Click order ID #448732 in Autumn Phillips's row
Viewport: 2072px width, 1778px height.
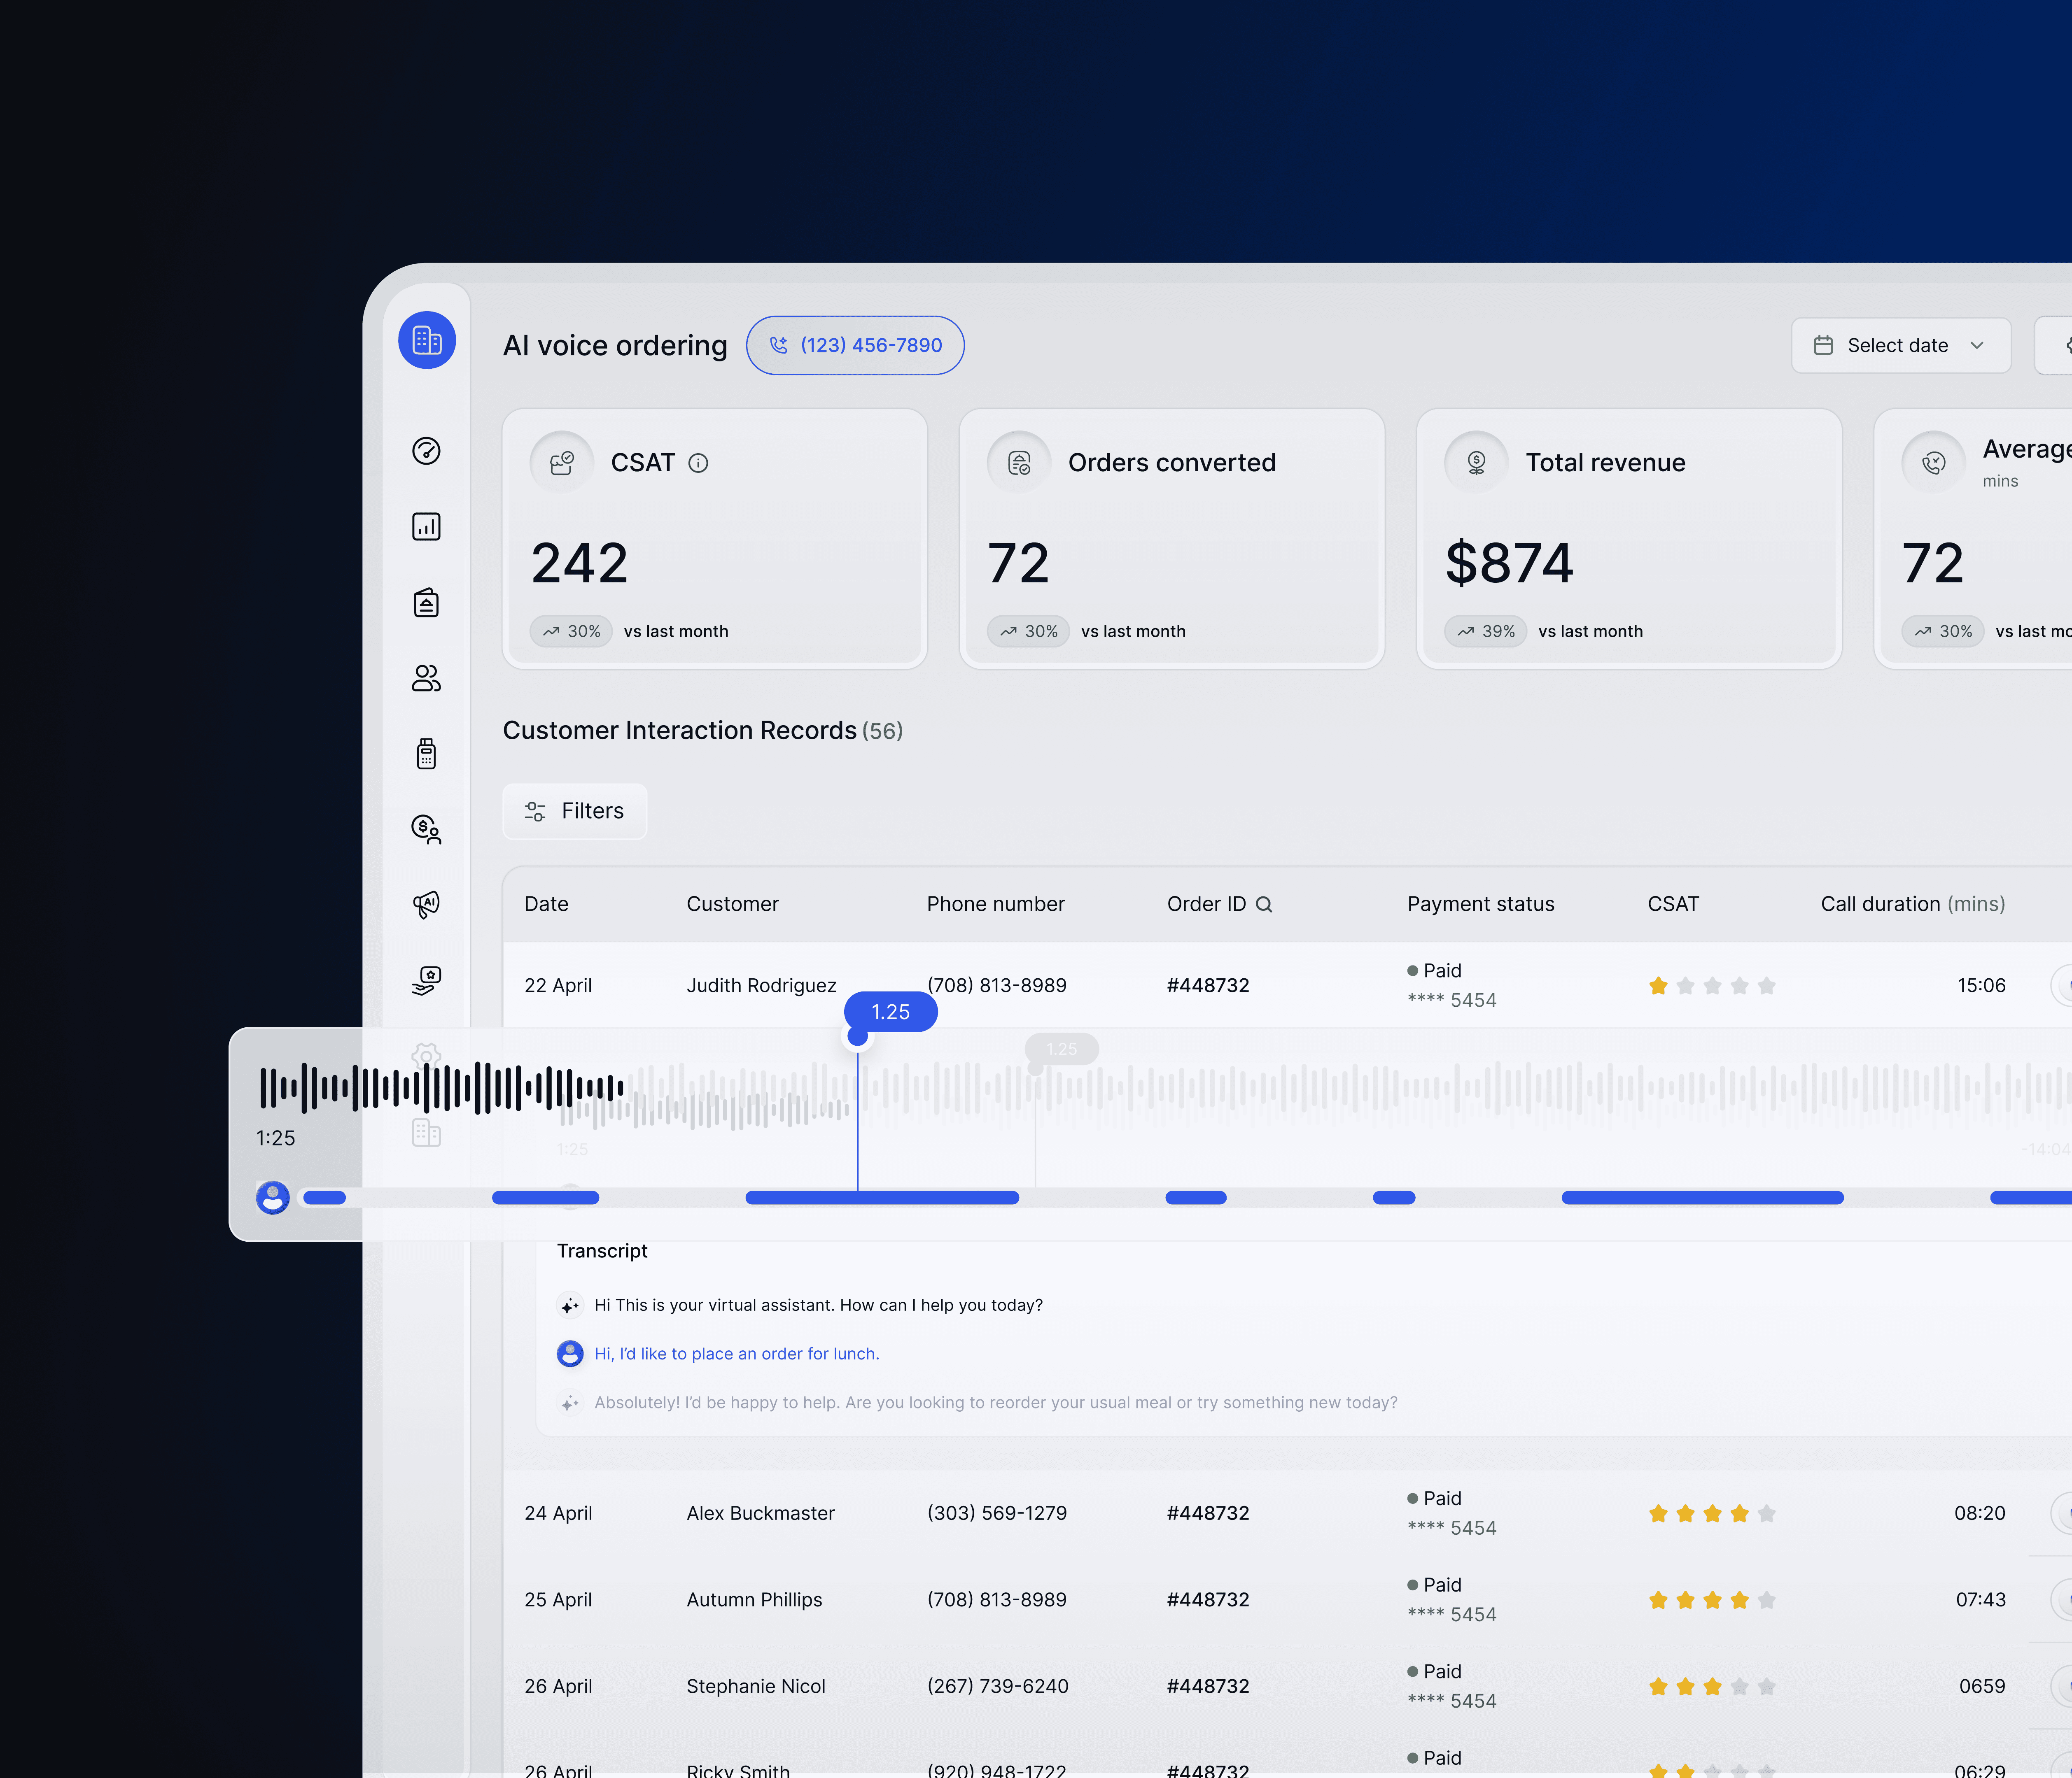click(x=1208, y=1600)
